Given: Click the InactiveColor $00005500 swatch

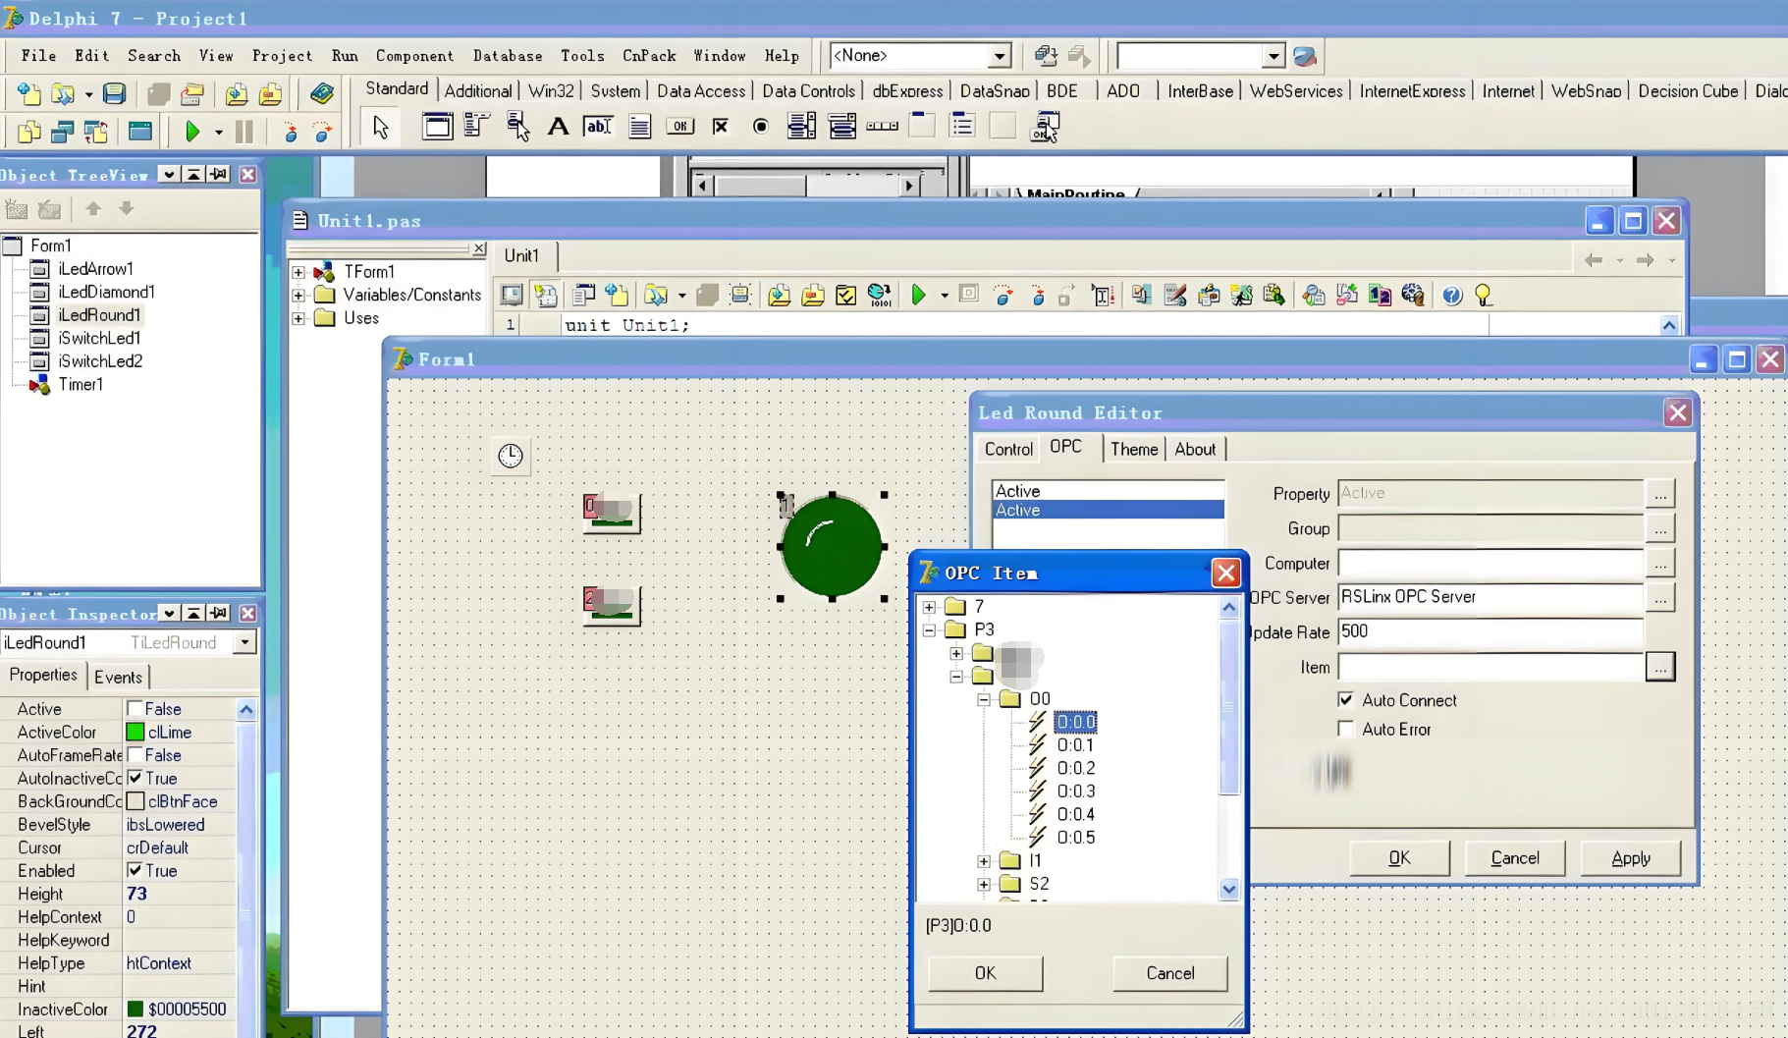Looking at the screenshot, I should pos(135,1009).
